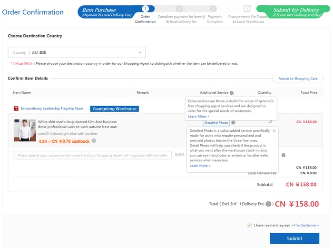Open The Disclaimer link
Image resolution: width=333 pixels, height=248 pixels.
pos(305,225)
